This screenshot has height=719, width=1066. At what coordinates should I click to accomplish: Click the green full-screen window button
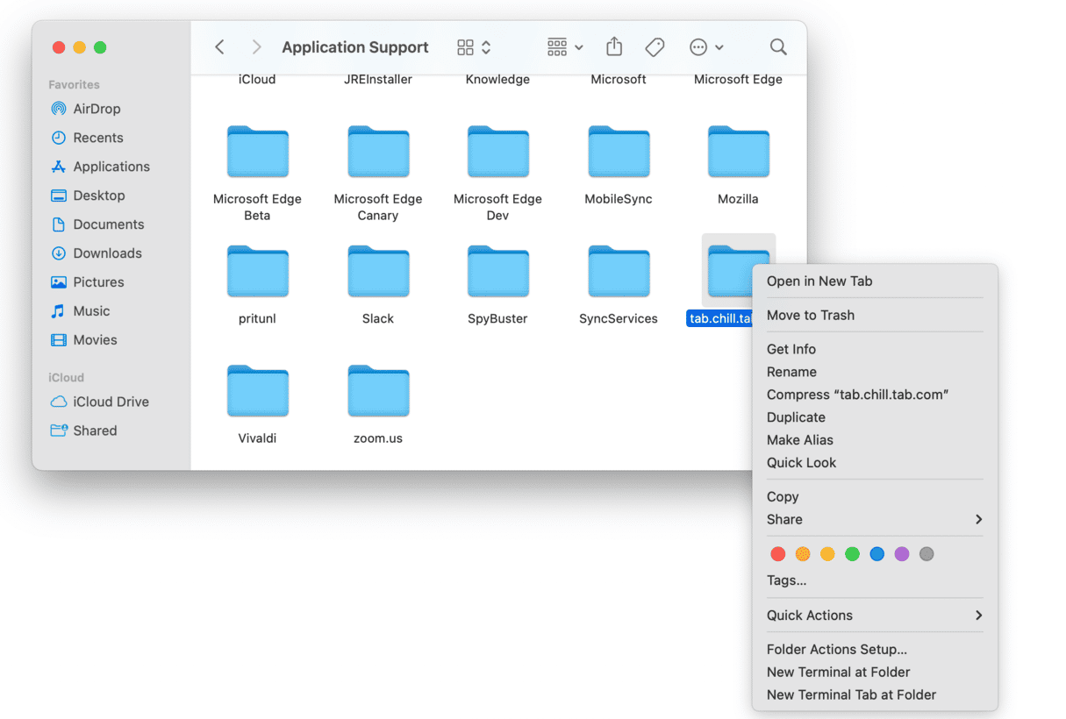click(x=100, y=47)
